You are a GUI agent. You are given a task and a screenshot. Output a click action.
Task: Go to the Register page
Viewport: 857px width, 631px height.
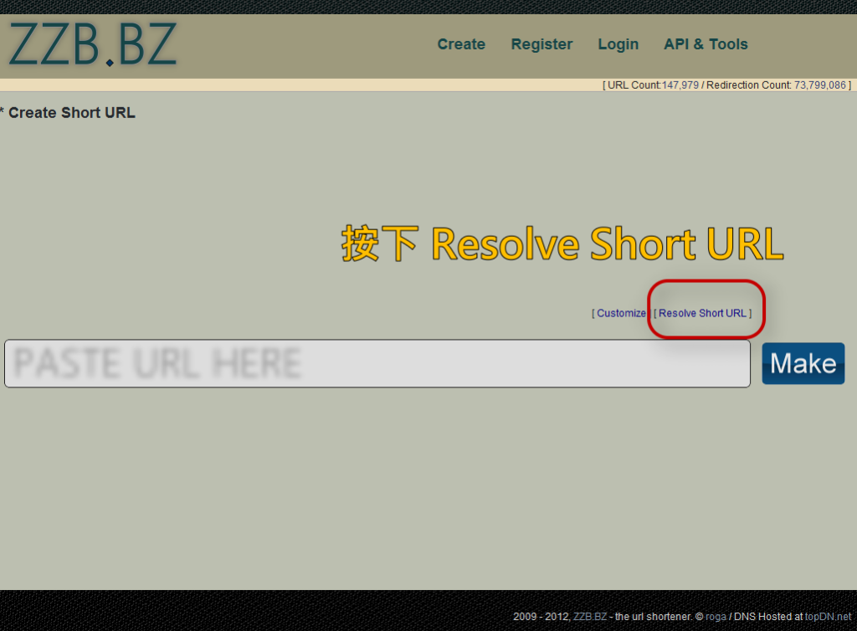[x=541, y=44]
